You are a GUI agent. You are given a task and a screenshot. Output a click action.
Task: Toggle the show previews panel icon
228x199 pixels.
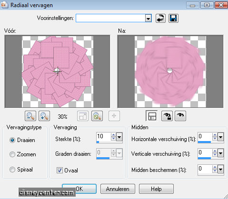click(152, 116)
